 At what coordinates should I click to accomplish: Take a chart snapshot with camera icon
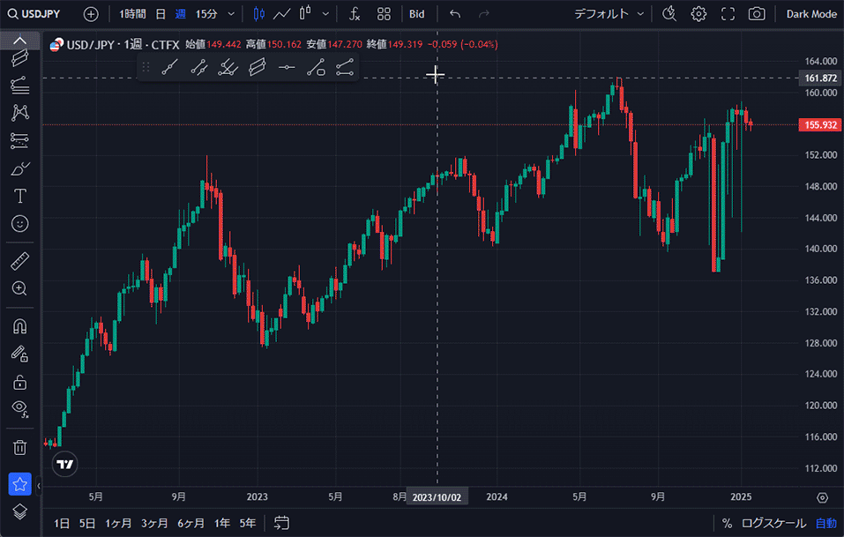point(757,14)
